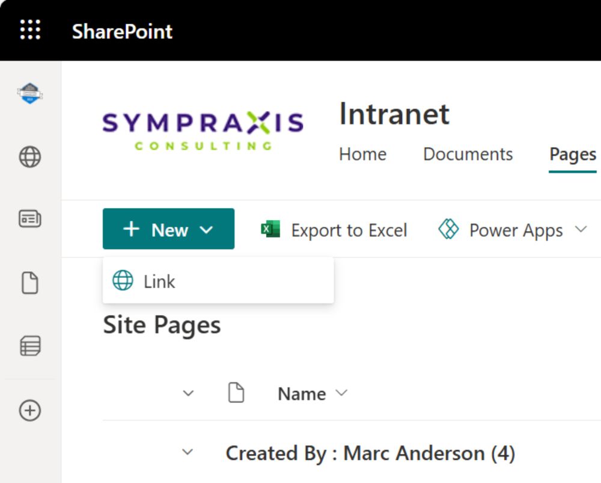
Task: Open the SharePoint home badge icon in sidebar
Action: coord(30,93)
